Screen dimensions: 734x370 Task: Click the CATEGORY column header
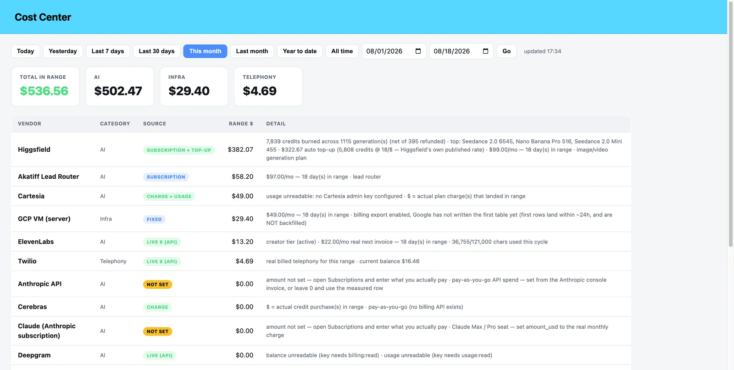[115, 124]
